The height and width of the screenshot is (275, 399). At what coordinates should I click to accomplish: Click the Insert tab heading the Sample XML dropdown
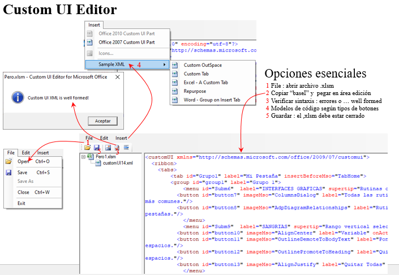[94, 25]
